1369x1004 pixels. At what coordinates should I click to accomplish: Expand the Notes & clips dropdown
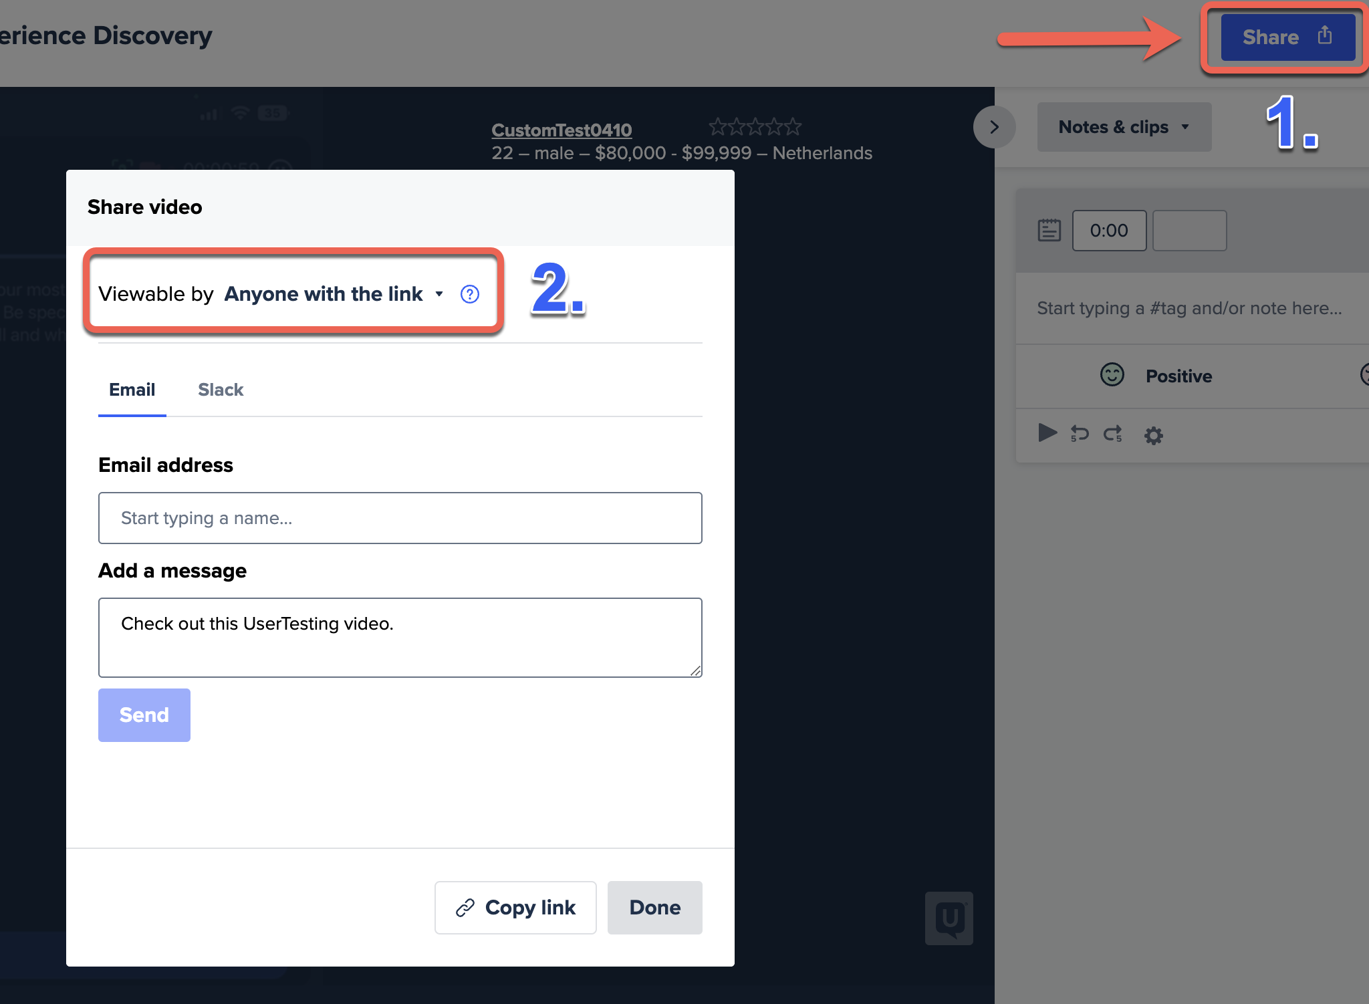coord(1124,127)
